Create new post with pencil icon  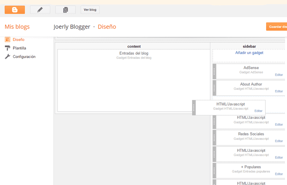click(40, 10)
